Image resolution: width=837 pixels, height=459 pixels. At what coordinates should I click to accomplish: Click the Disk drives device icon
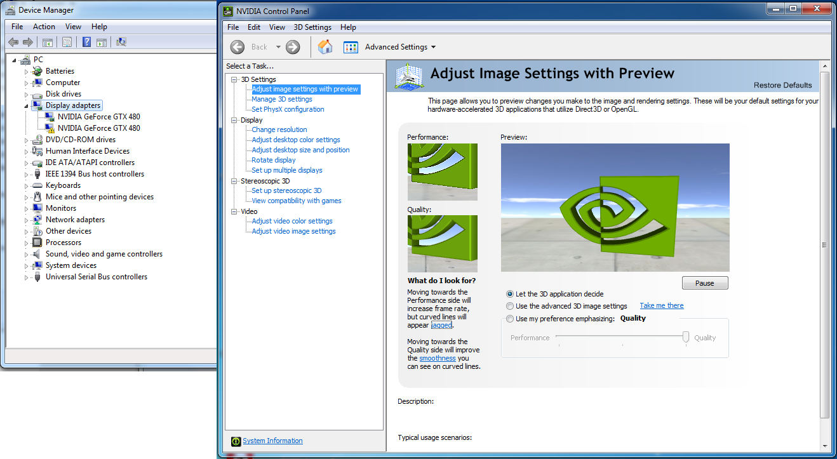pyautogui.click(x=37, y=94)
